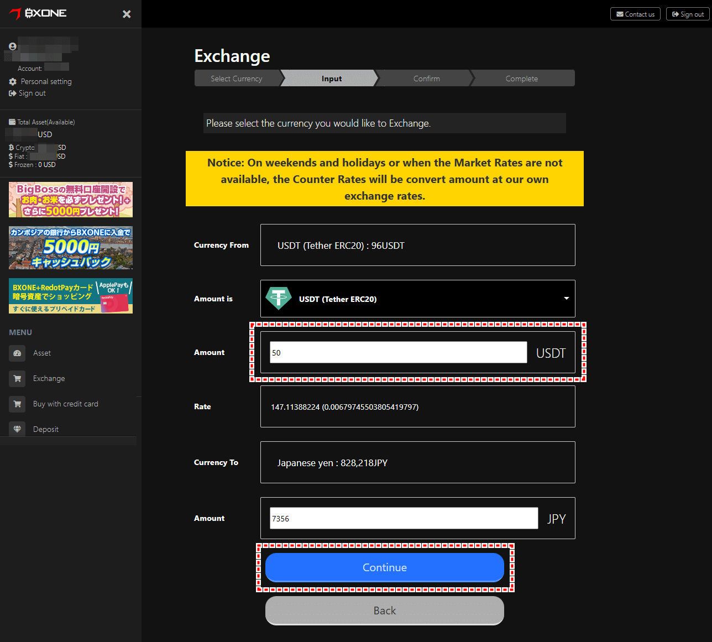Select the Complete step tab
712x642 pixels.
coord(522,79)
